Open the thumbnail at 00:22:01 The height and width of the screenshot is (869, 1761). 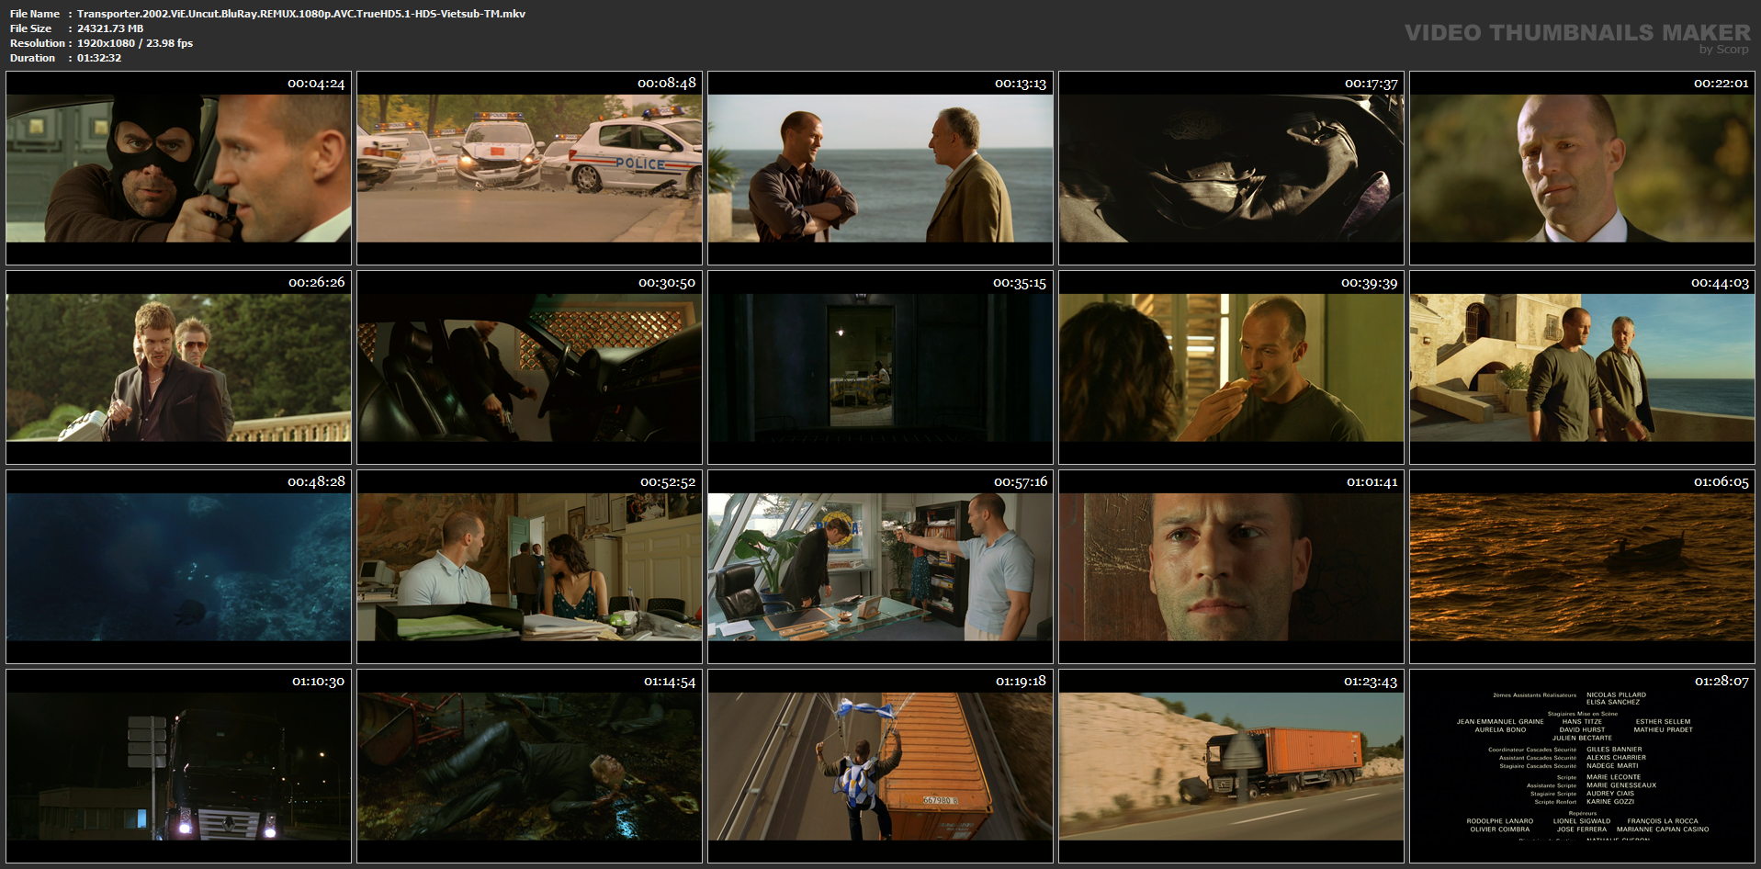[x=1582, y=168]
